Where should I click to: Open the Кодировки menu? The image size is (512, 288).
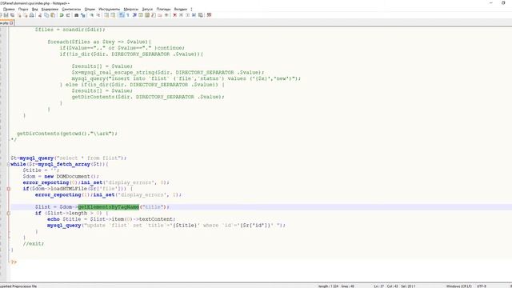pyautogui.click(x=50, y=9)
